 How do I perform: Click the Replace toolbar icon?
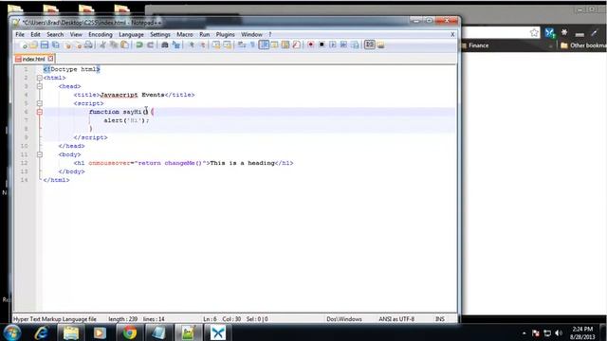176,45
